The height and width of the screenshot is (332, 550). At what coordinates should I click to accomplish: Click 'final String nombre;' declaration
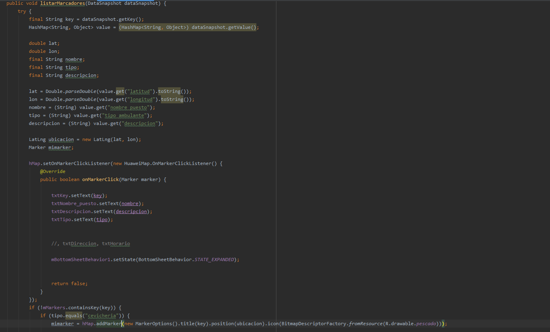(57, 59)
